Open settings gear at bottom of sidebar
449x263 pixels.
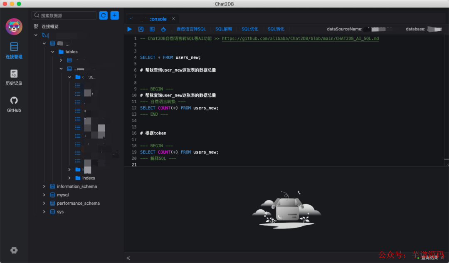[x=14, y=250]
